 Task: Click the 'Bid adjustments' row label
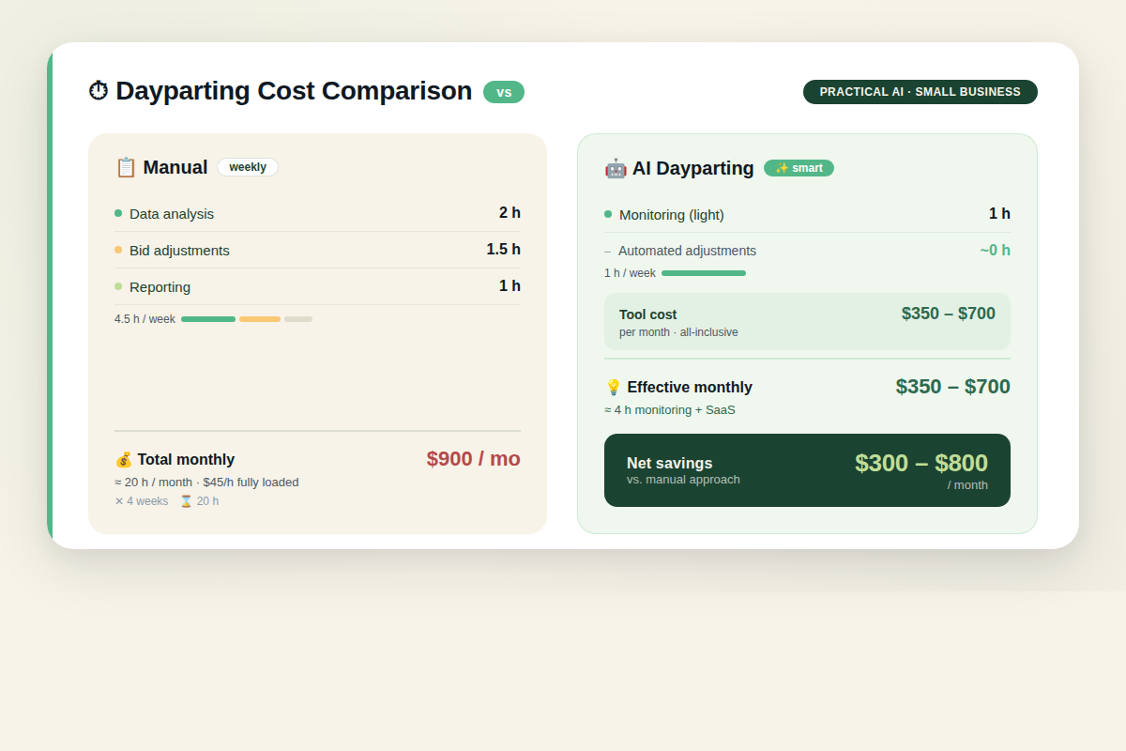click(x=179, y=251)
